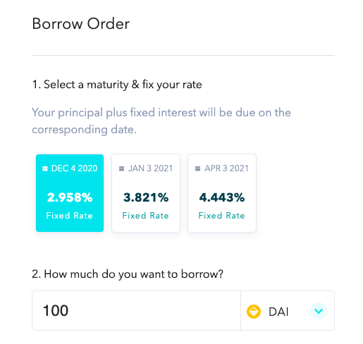Click the 'Select a maturity & fix your rate' label

point(117,85)
